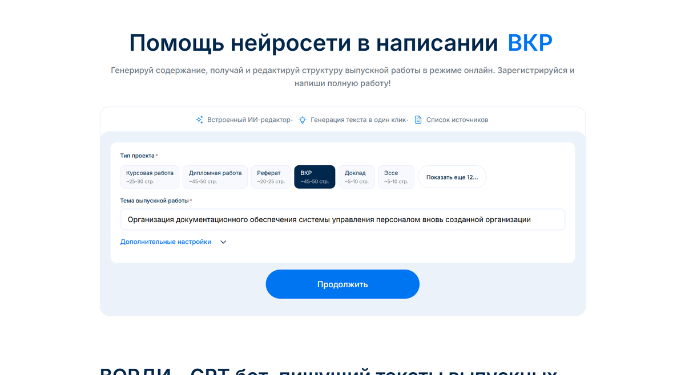Click the chevron beside Дополнительные настройки
This screenshot has width=685, height=375.
point(223,242)
